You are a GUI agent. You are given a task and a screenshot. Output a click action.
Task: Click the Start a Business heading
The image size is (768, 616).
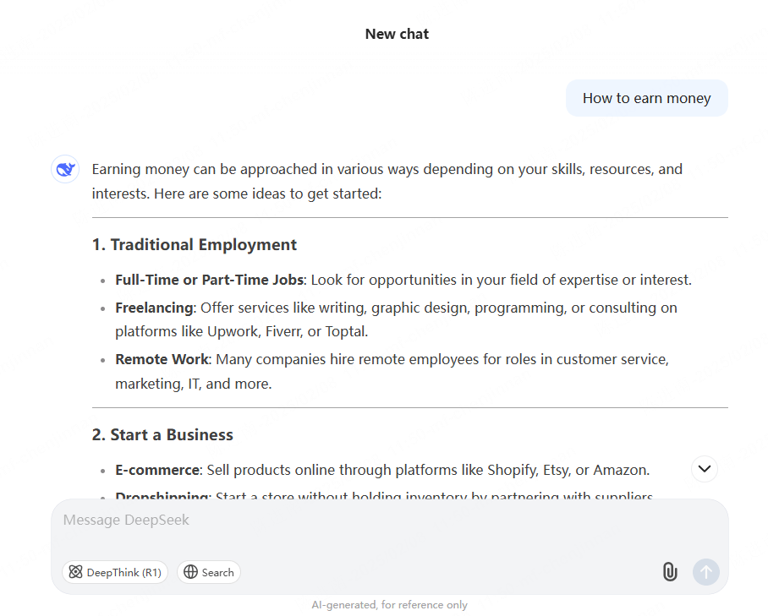pos(162,434)
